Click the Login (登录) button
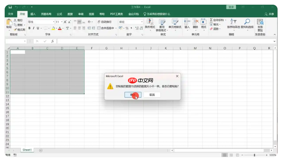 [231, 7]
